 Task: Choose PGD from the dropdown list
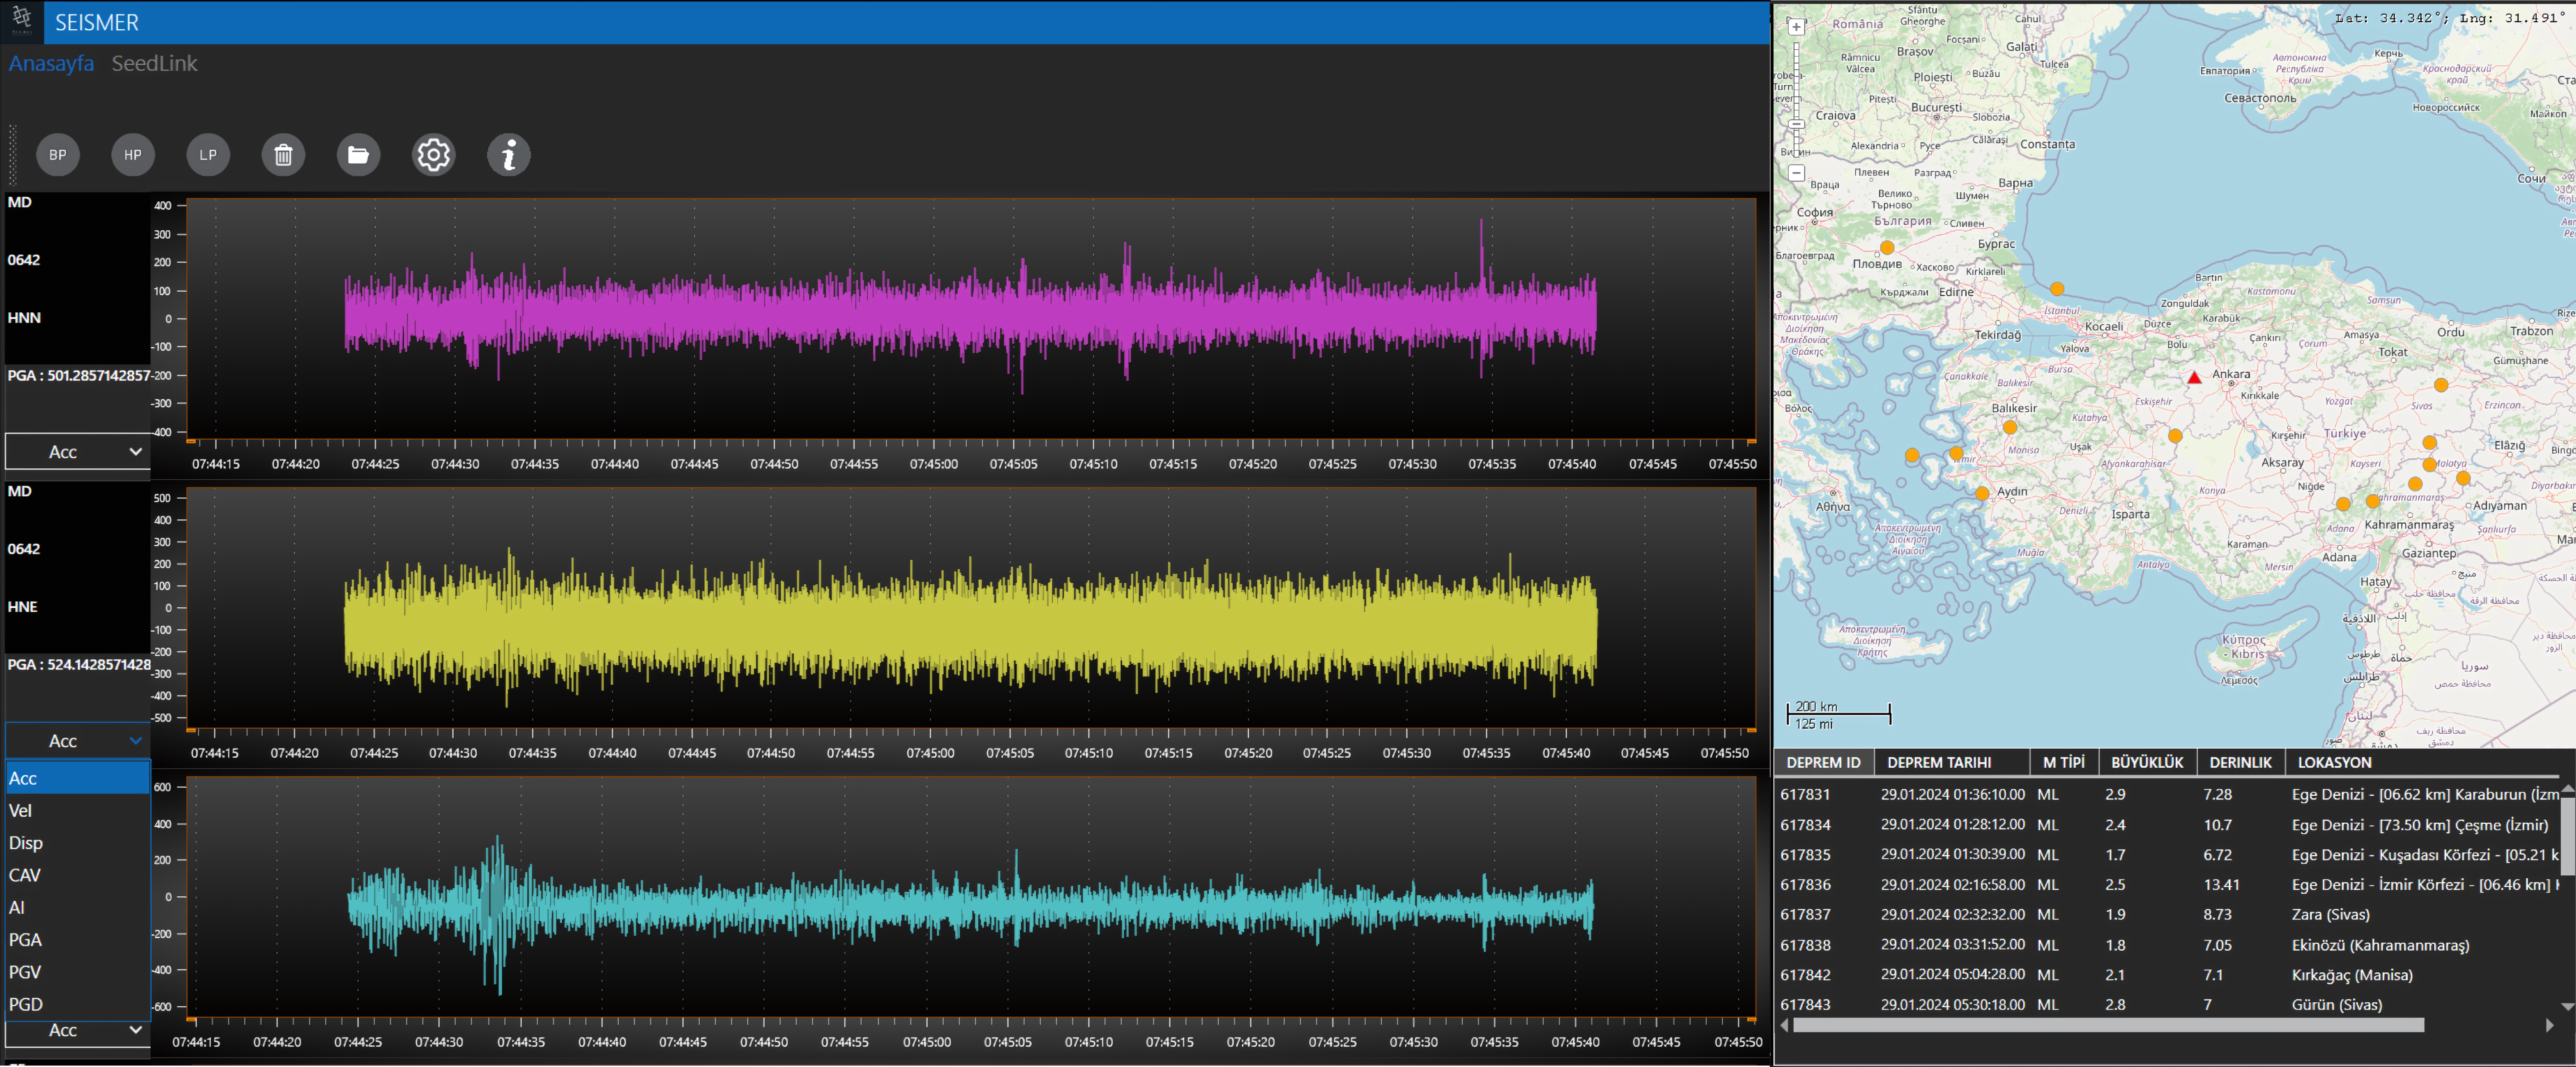(78, 1004)
